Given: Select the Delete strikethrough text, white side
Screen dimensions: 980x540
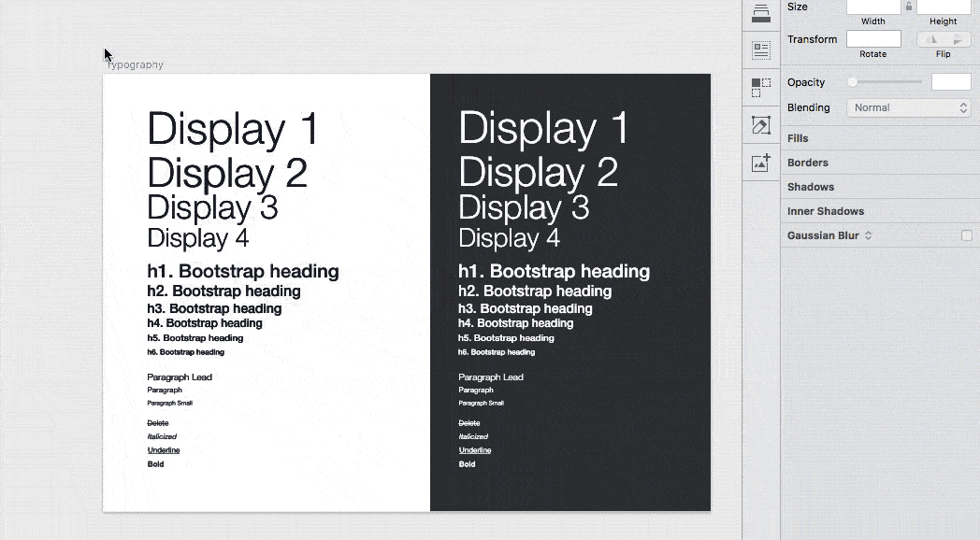Looking at the screenshot, I should coord(157,423).
